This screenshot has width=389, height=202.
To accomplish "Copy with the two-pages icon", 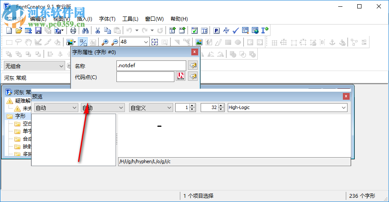I will tap(108, 30).
